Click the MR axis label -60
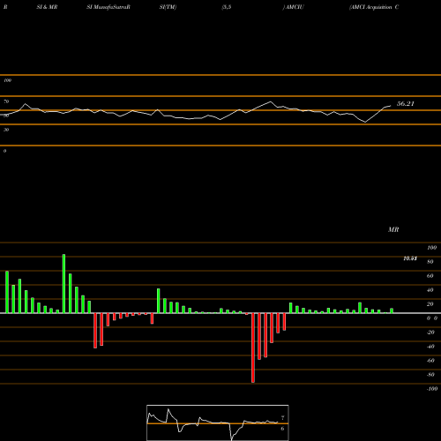This screenshot has width=441, height=441. (x=430, y=361)
